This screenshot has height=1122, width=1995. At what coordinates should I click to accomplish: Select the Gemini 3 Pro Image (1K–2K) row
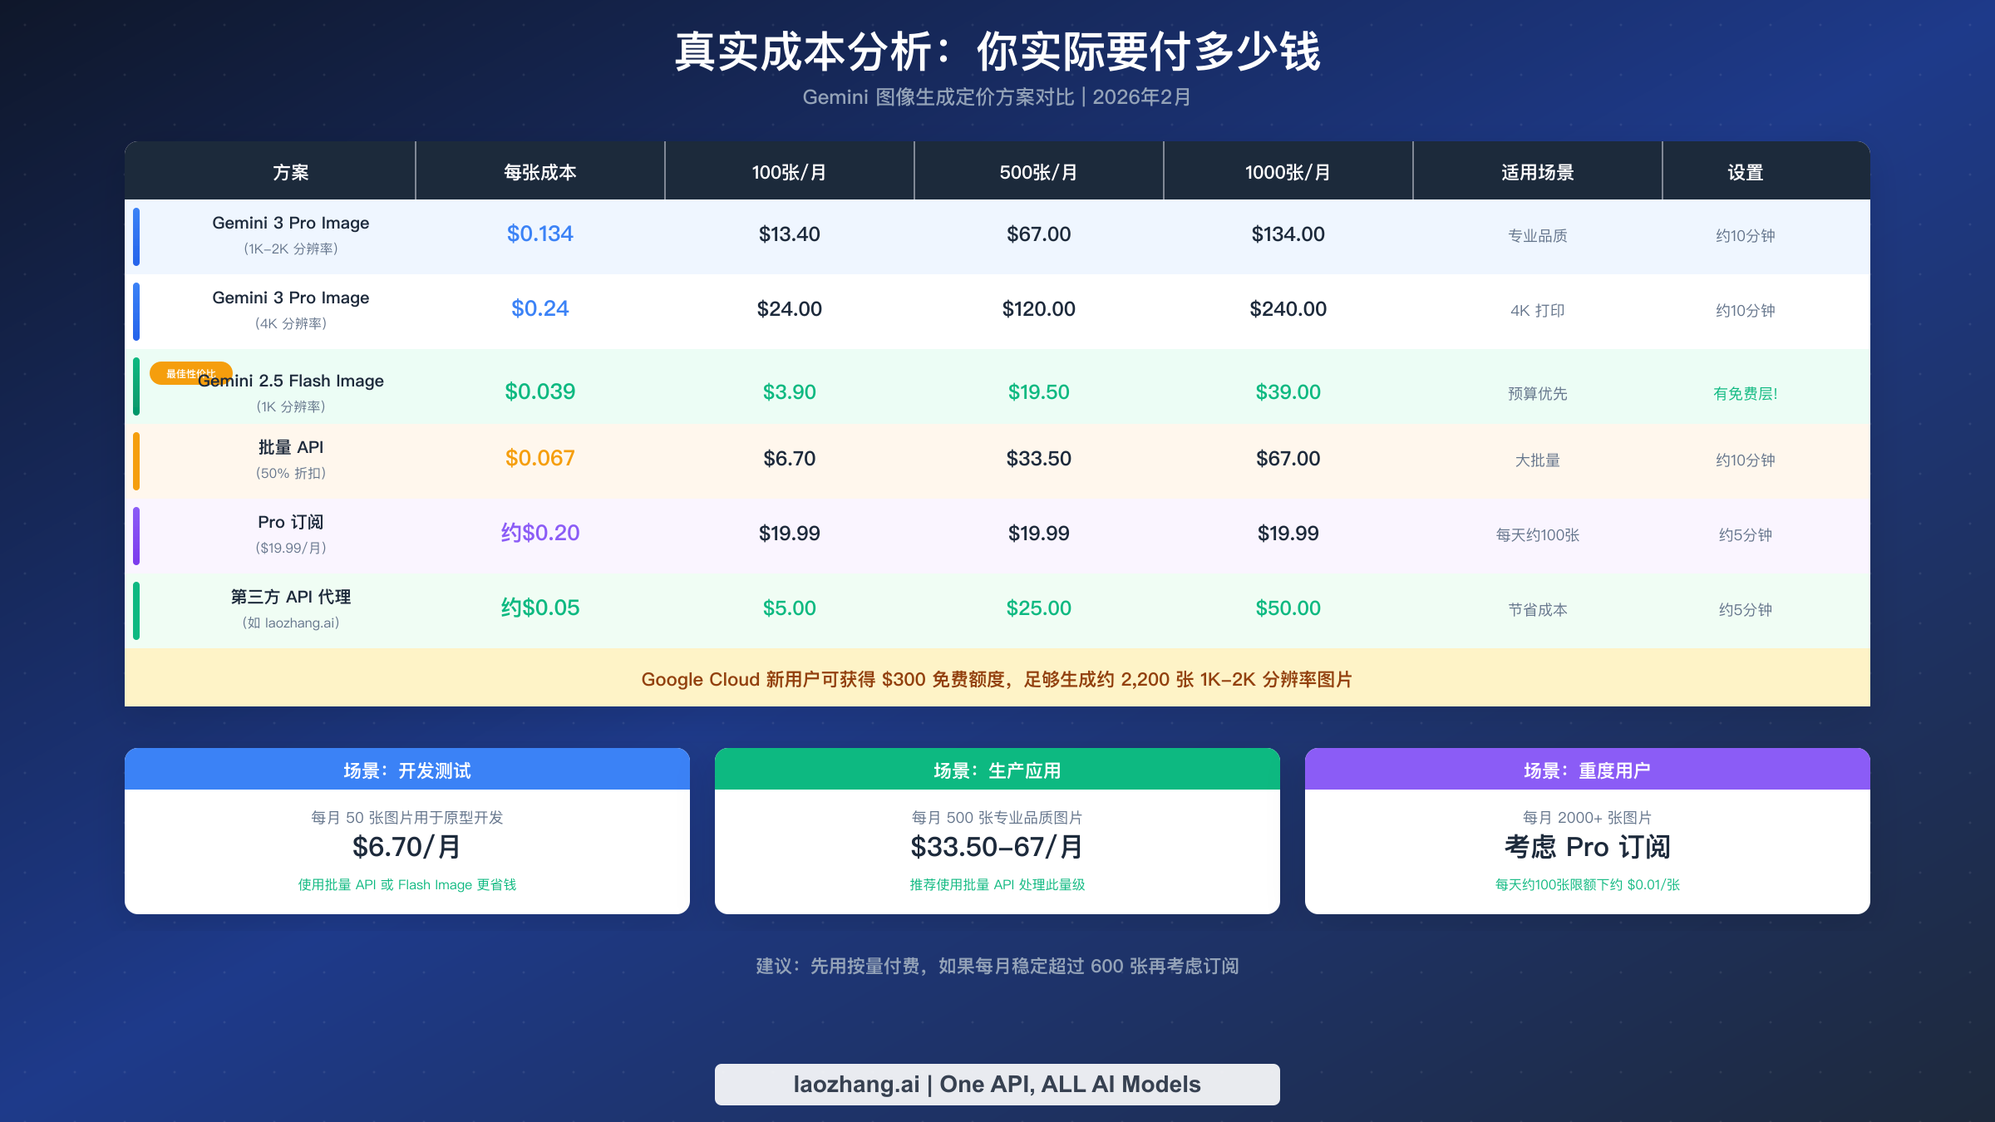pos(290,235)
